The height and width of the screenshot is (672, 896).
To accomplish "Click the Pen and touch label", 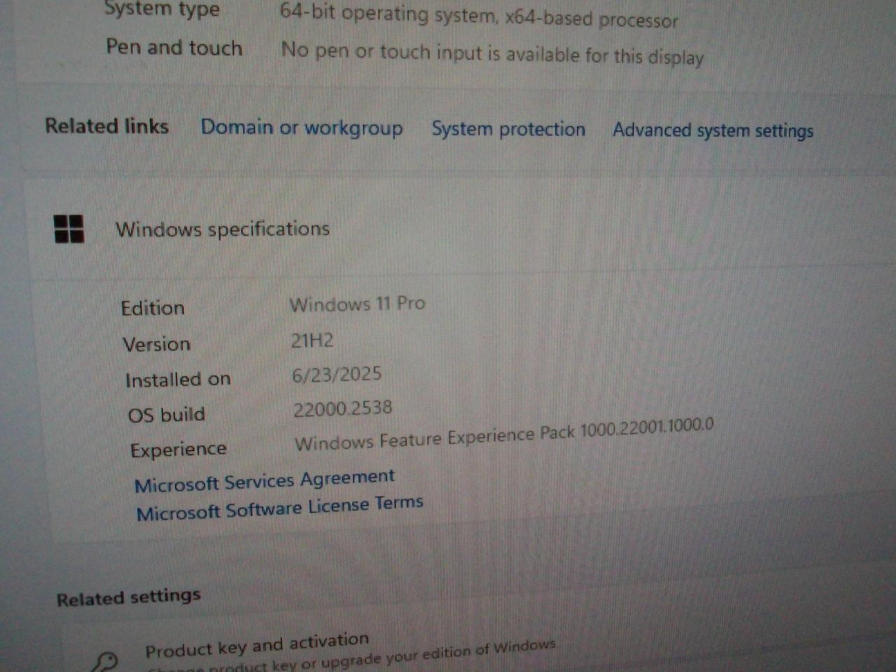I will 174,48.
